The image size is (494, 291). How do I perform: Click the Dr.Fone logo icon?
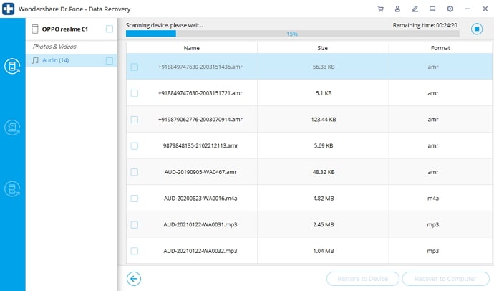pos(8,9)
